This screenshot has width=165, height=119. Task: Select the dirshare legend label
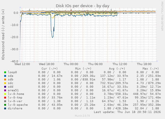click(15, 108)
